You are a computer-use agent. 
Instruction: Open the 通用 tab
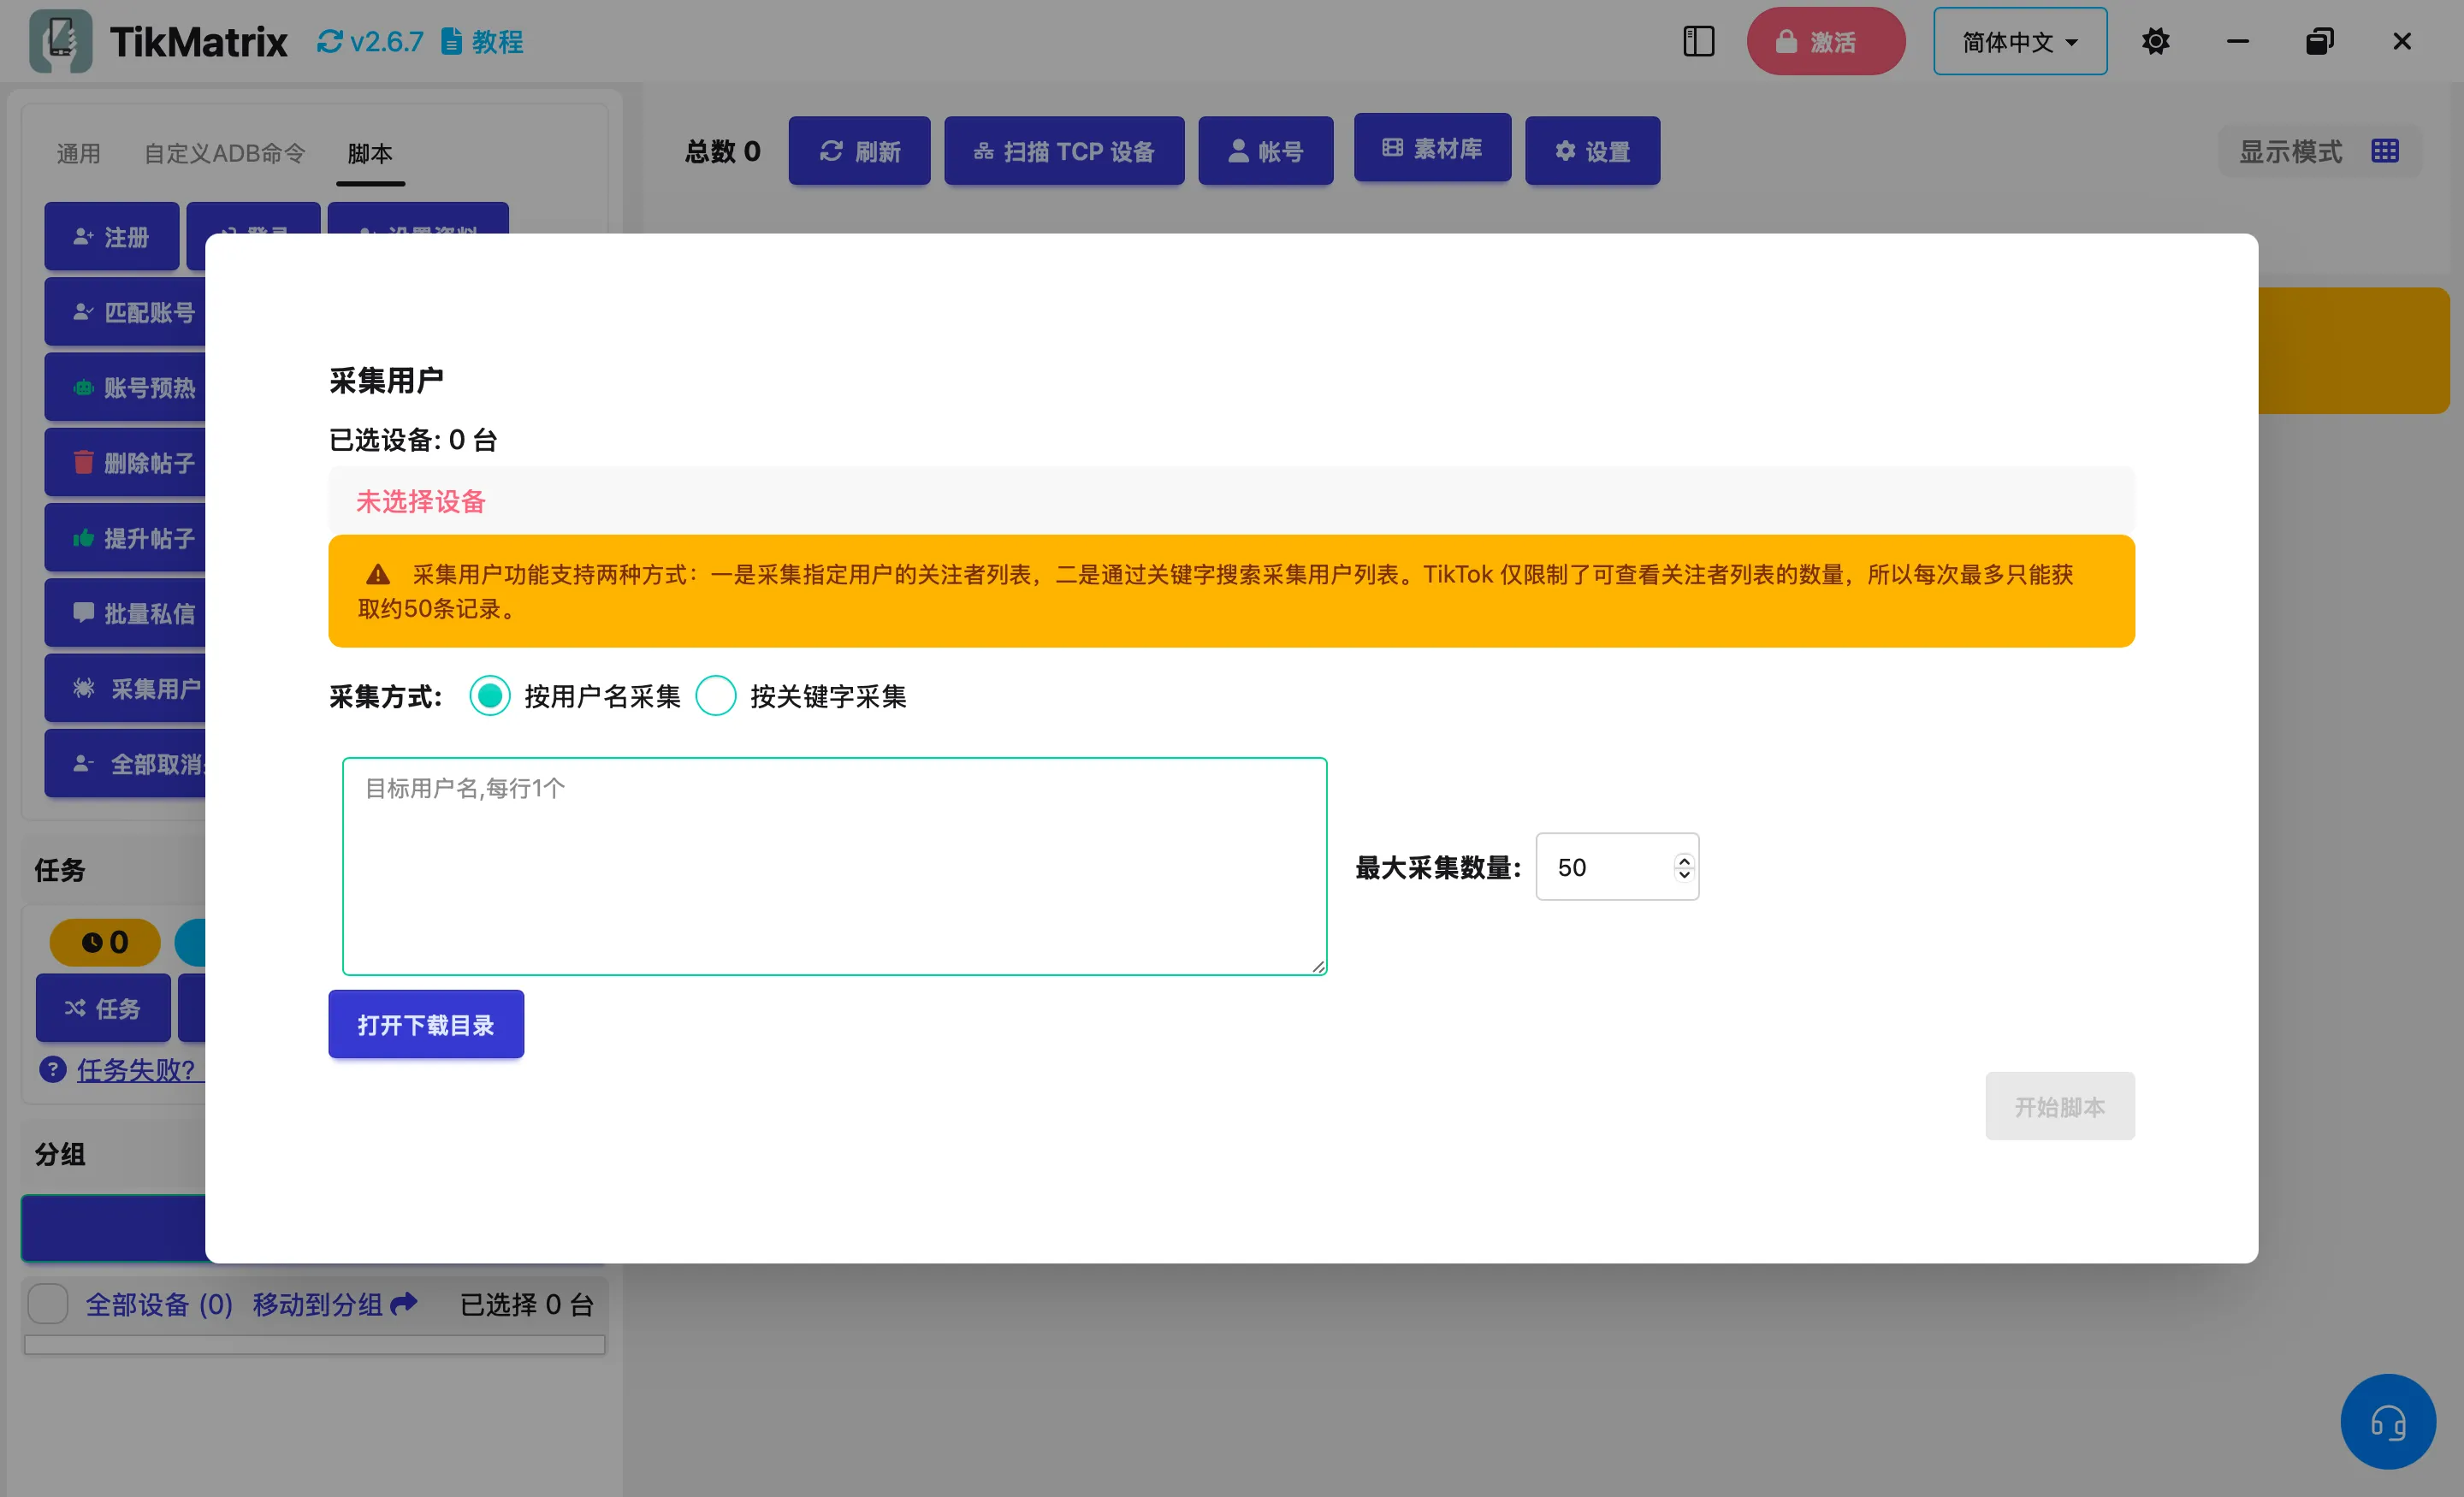pyautogui.click(x=78, y=153)
